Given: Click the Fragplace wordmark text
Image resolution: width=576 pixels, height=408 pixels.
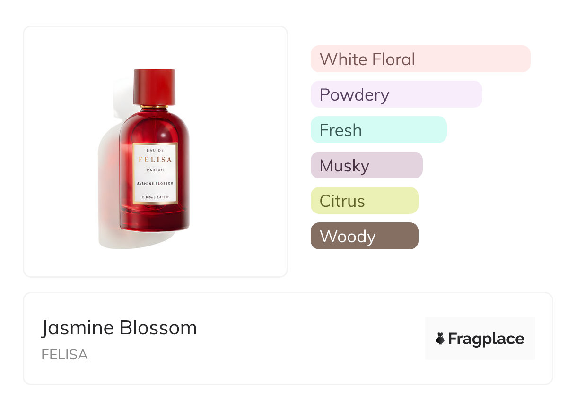Looking at the screenshot, I should tap(486, 339).
